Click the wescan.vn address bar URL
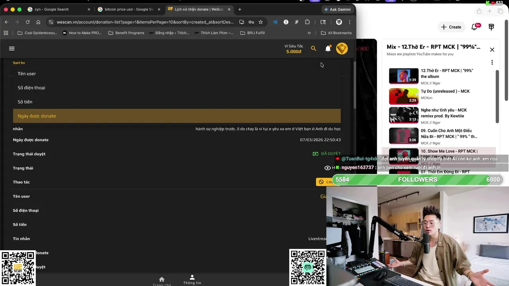Viewport: 509px width, 286px height. click(x=145, y=22)
